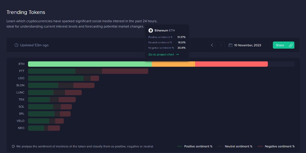
Task: Select the ETH token label
Action: (x=21, y=64)
